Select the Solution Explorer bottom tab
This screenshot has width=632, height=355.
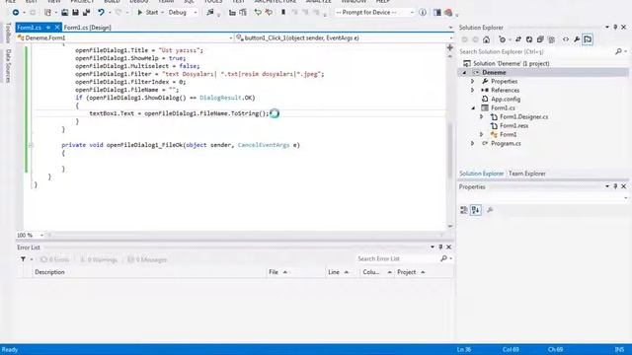coord(481,174)
